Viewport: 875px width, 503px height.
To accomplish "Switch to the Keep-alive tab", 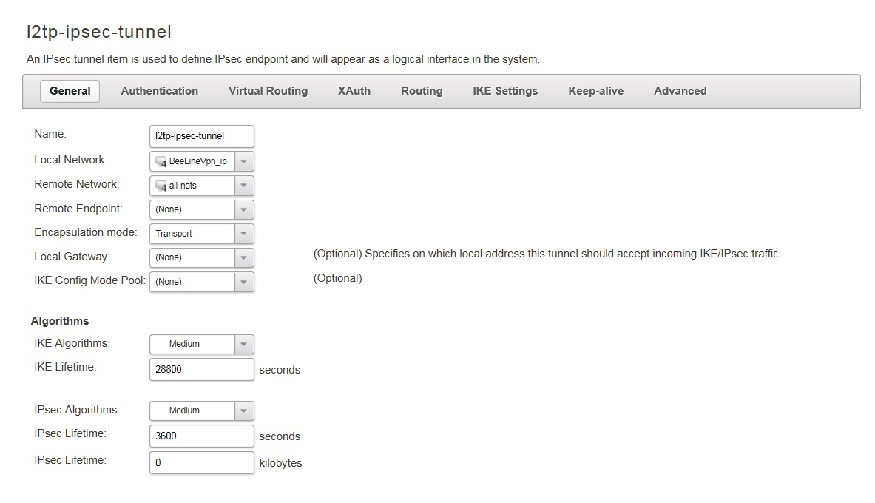I will coord(595,91).
